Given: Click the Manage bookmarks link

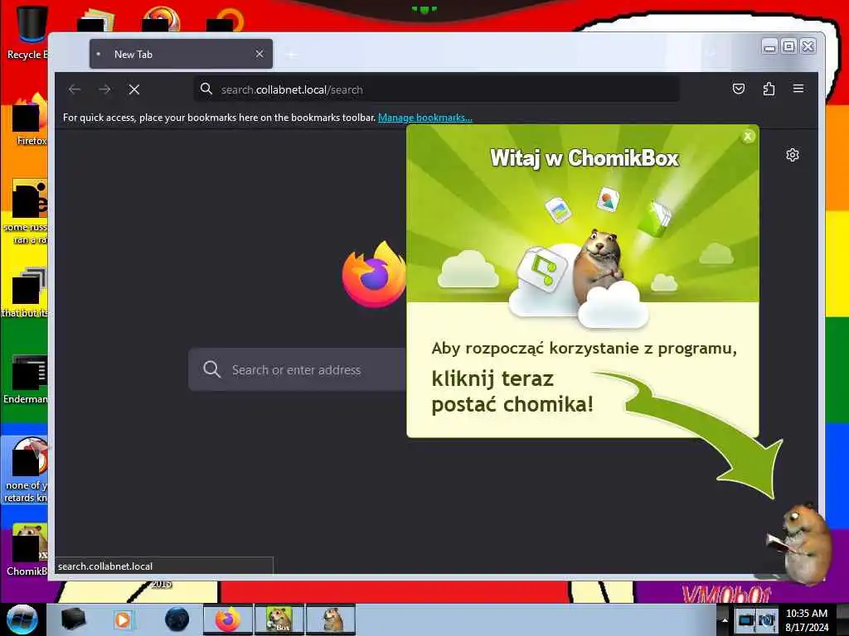Looking at the screenshot, I should point(425,118).
